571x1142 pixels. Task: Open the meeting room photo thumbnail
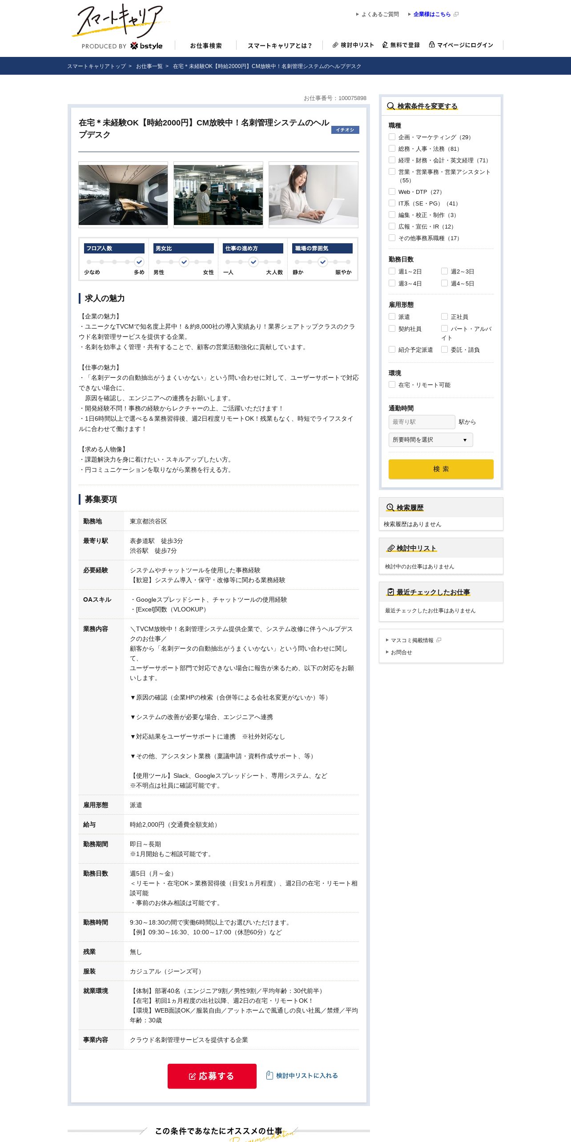[123, 195]
